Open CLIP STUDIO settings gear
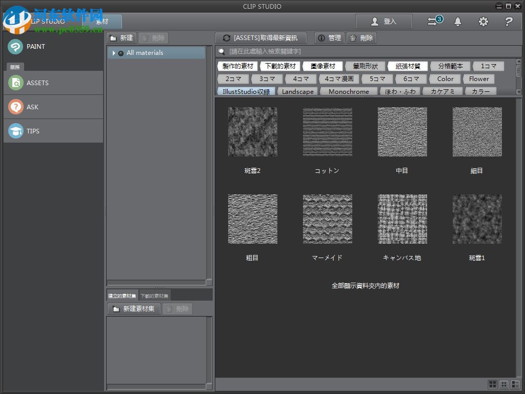This screenshot has height=394, width=525. point(482,22)
